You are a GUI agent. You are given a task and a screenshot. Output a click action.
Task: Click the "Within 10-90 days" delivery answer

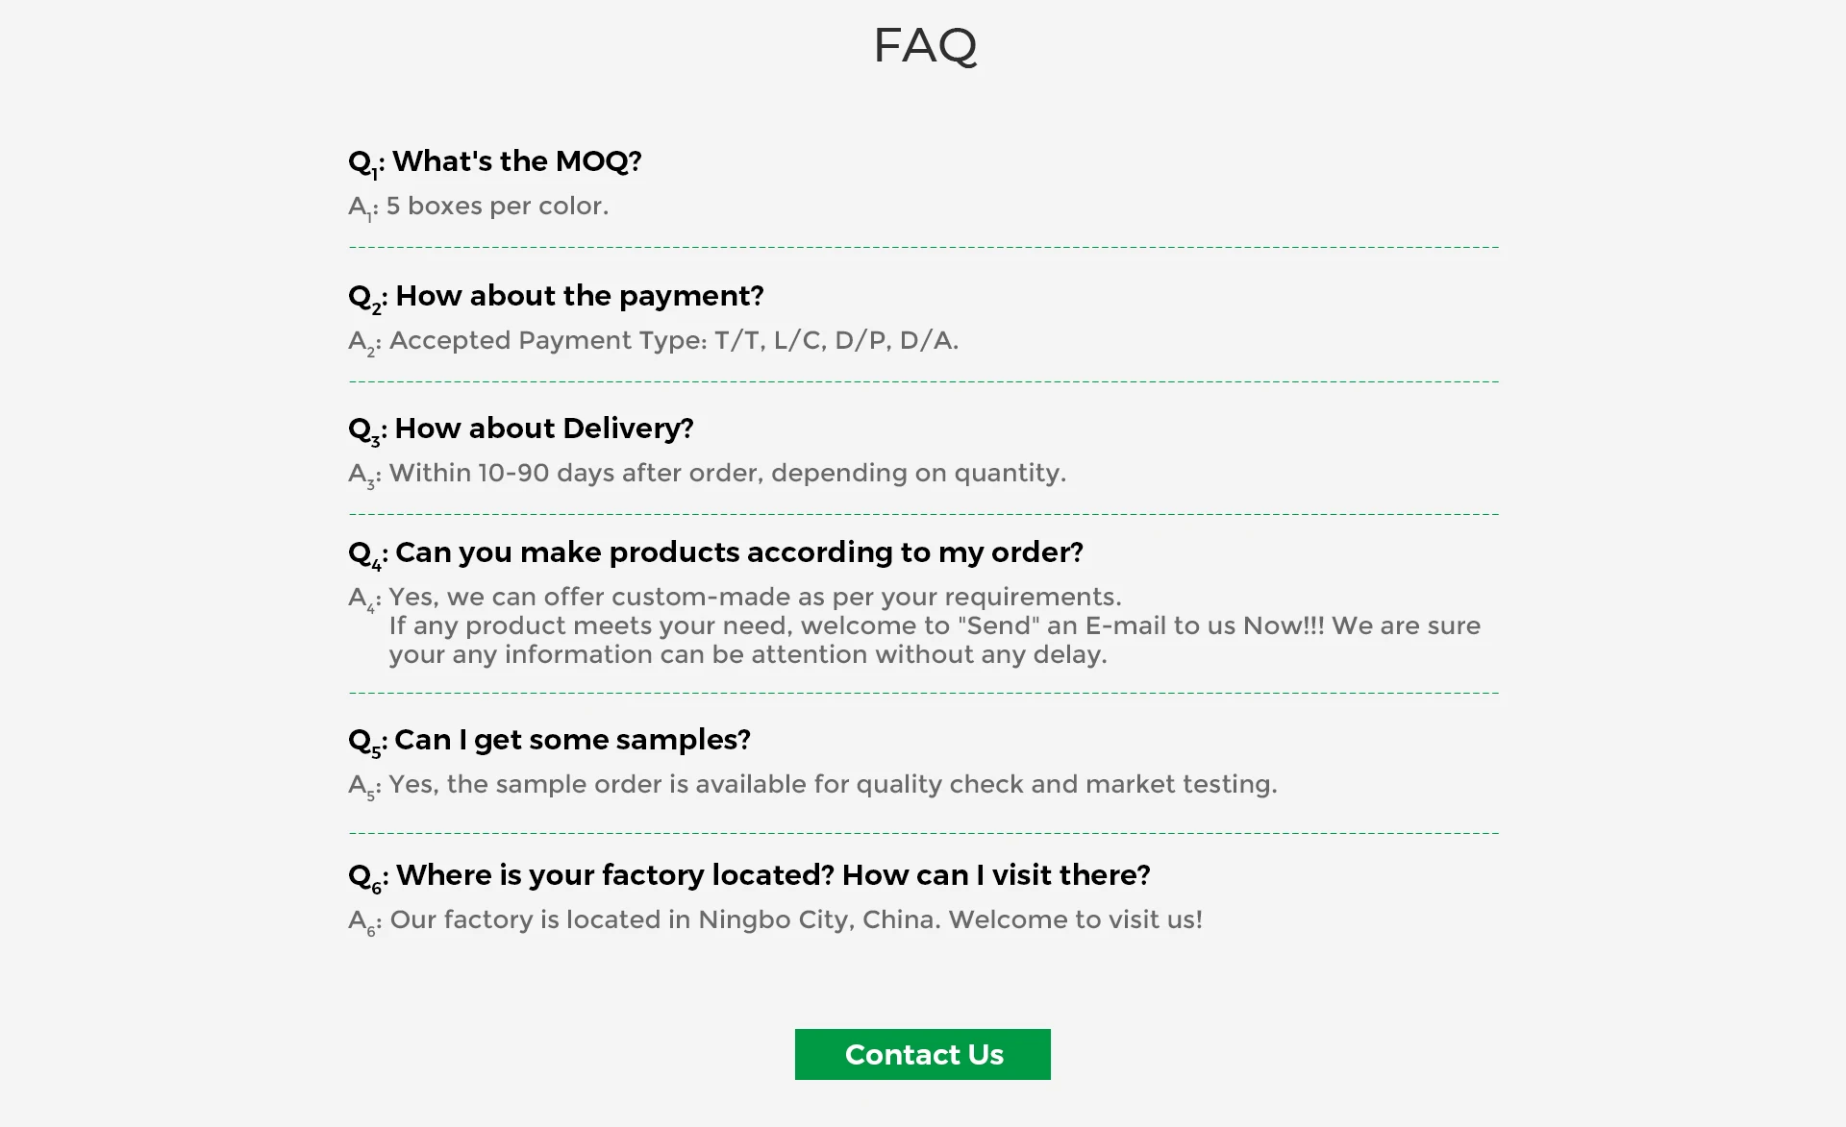click(x=708, y=474)
